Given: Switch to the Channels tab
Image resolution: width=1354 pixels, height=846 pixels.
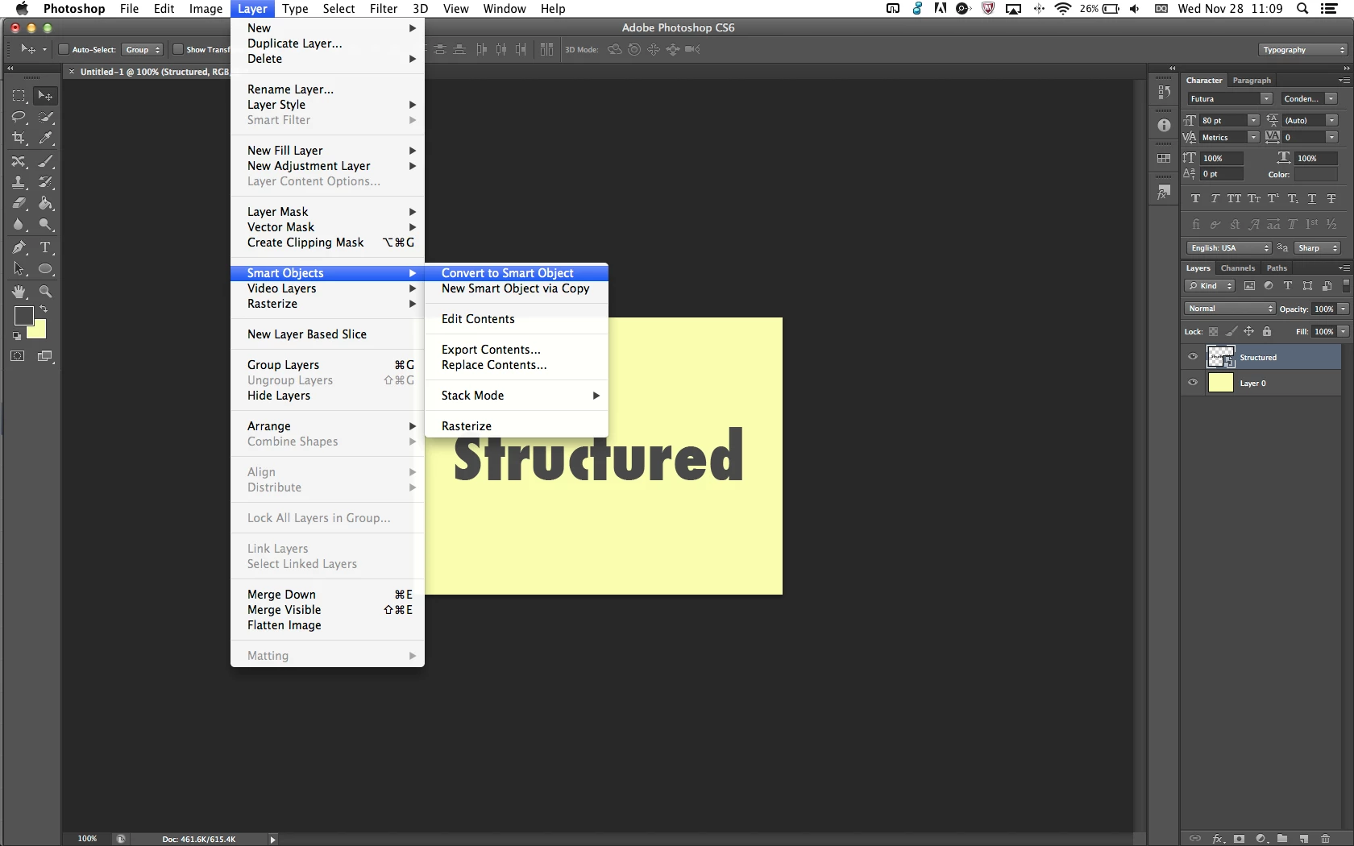Looking at the screenshot, I should 1238,268.
